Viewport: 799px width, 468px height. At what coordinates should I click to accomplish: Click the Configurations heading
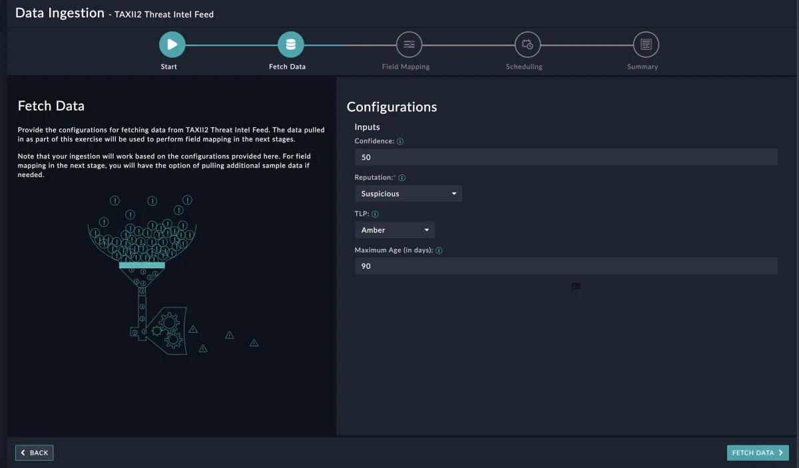click(392, 107)
